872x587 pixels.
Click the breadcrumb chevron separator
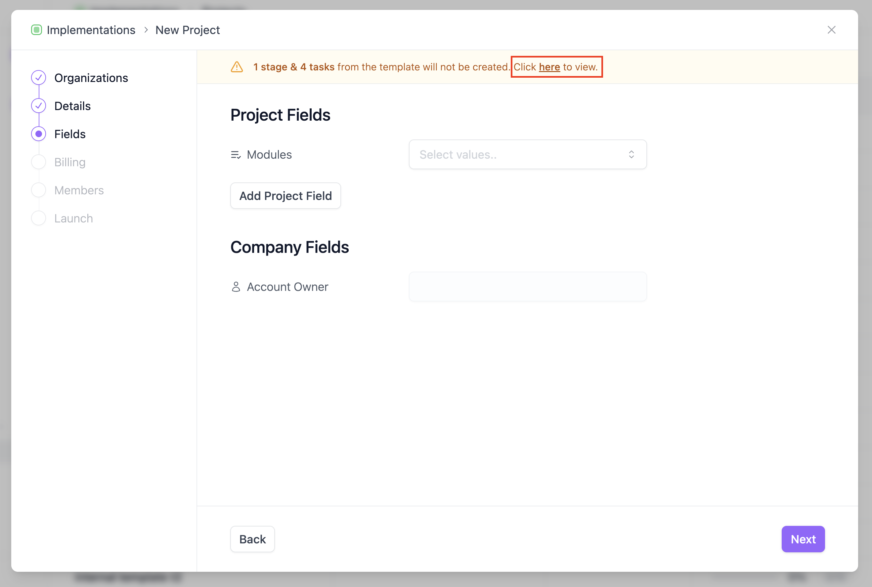(x=146, y=30)
